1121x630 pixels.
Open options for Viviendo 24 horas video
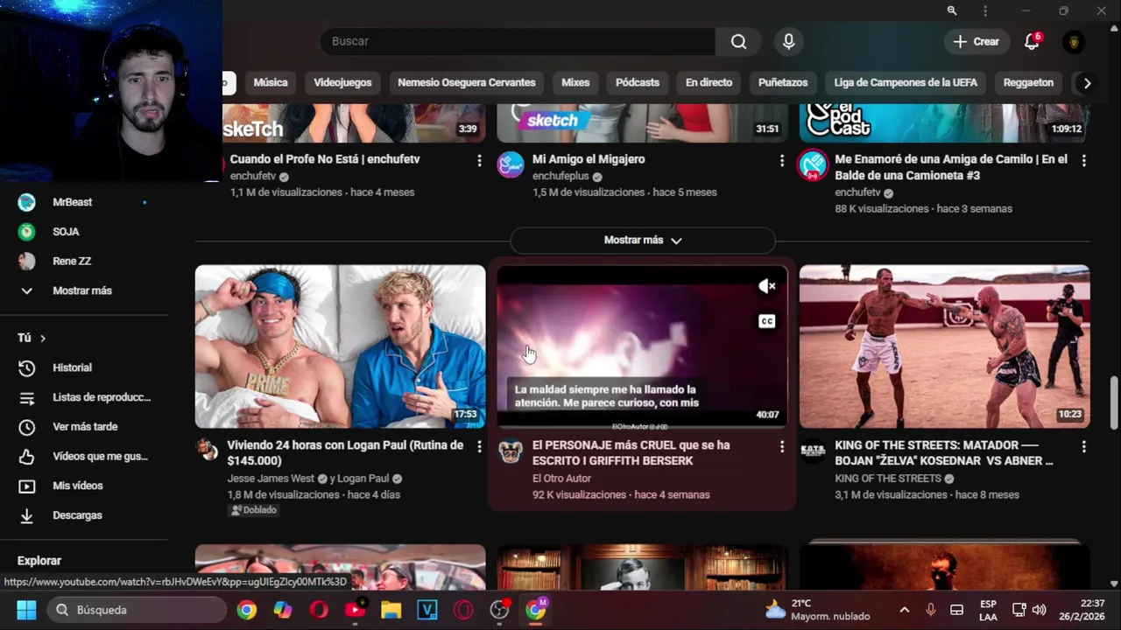pos(479,446)
